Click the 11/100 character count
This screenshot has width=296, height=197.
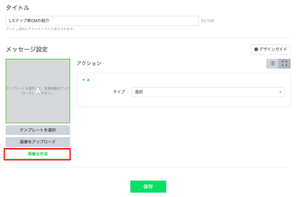click(x=207, y=21)
